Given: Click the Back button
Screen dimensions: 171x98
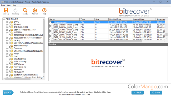Looking at the screenshot, I should 138,92.
